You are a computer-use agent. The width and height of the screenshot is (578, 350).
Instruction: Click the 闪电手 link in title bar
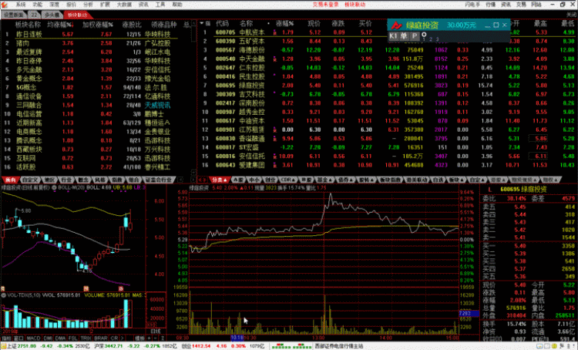[x=472, y=5]
